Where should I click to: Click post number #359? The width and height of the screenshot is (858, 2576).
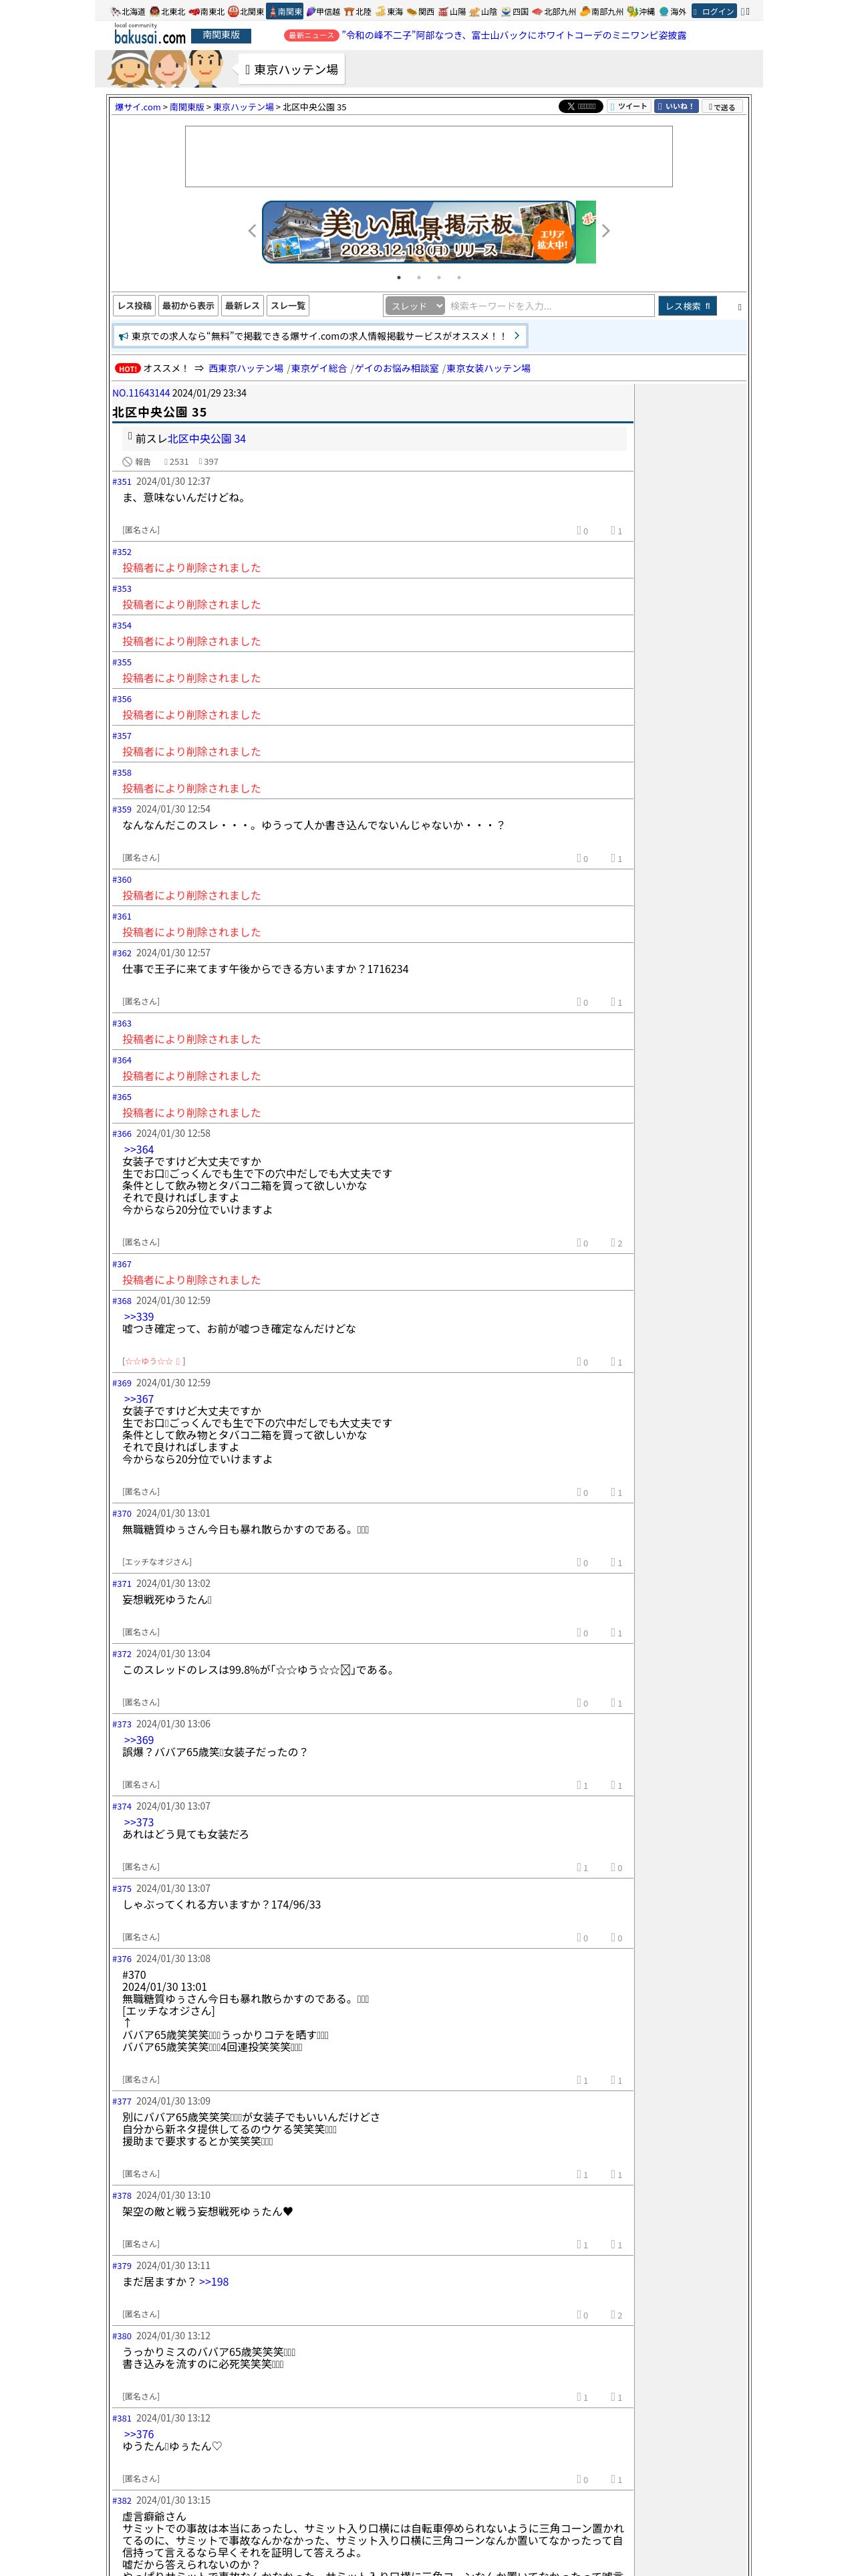coord(122,810)
